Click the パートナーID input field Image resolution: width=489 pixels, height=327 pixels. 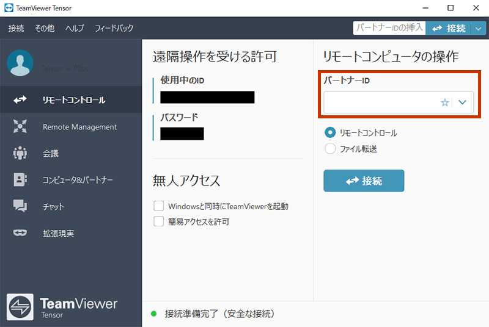coord(399,102)
